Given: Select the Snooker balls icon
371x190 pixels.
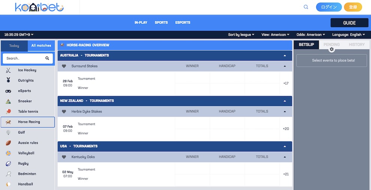Looking at the screenshot, I should (8, 101).
